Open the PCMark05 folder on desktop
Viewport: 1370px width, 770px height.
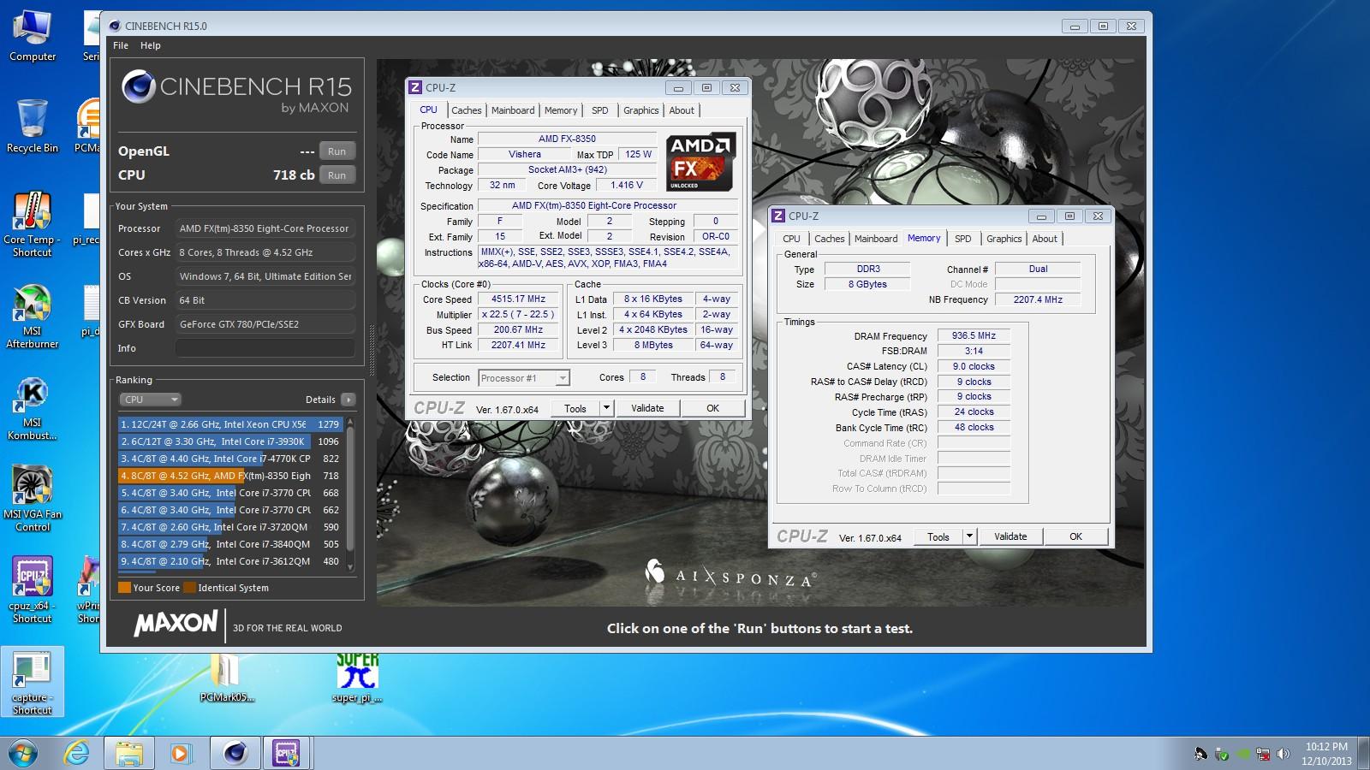(226, 678)
